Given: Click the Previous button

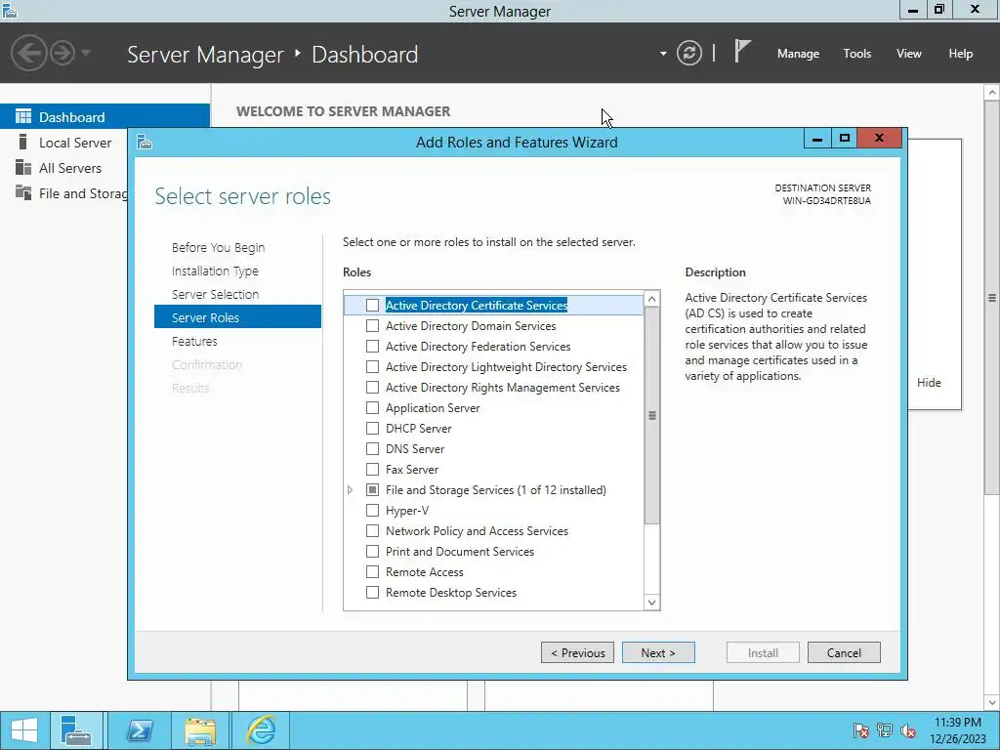Looking at the screenshot, I should click(577, 652).
